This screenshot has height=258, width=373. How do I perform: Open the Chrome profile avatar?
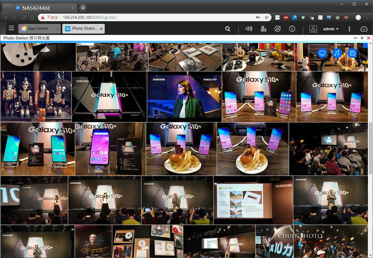pos(358,17)
